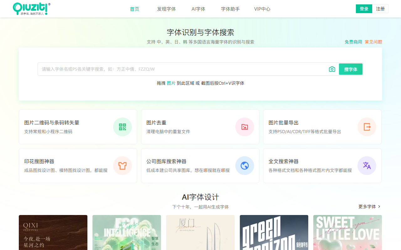Click the camera image-upload icon
The width and height of the screenshot is (401, 250).
(x=332, y=69)
